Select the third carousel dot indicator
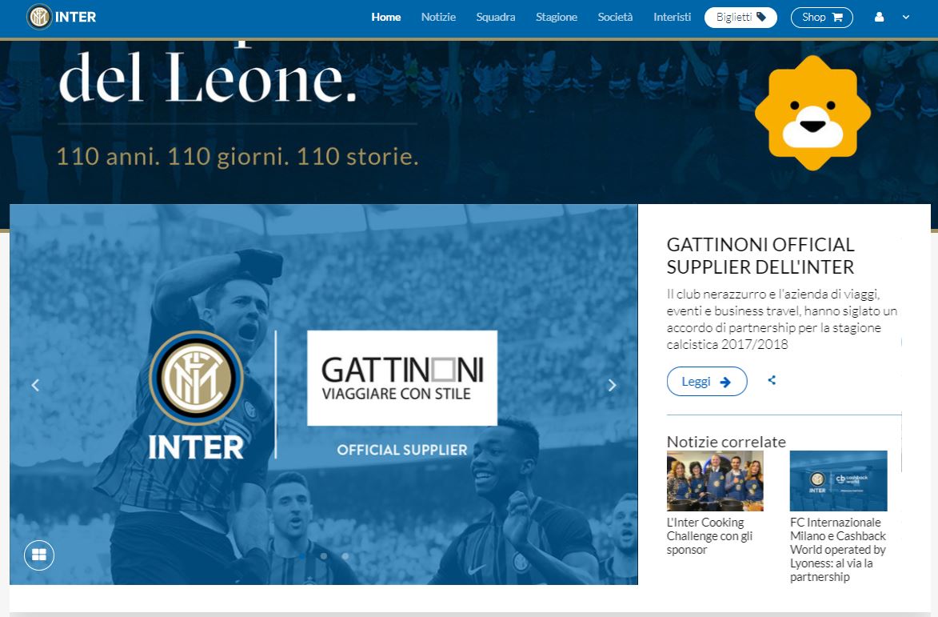938x617 pixels. pyautogui.click(x=345, y=556)
